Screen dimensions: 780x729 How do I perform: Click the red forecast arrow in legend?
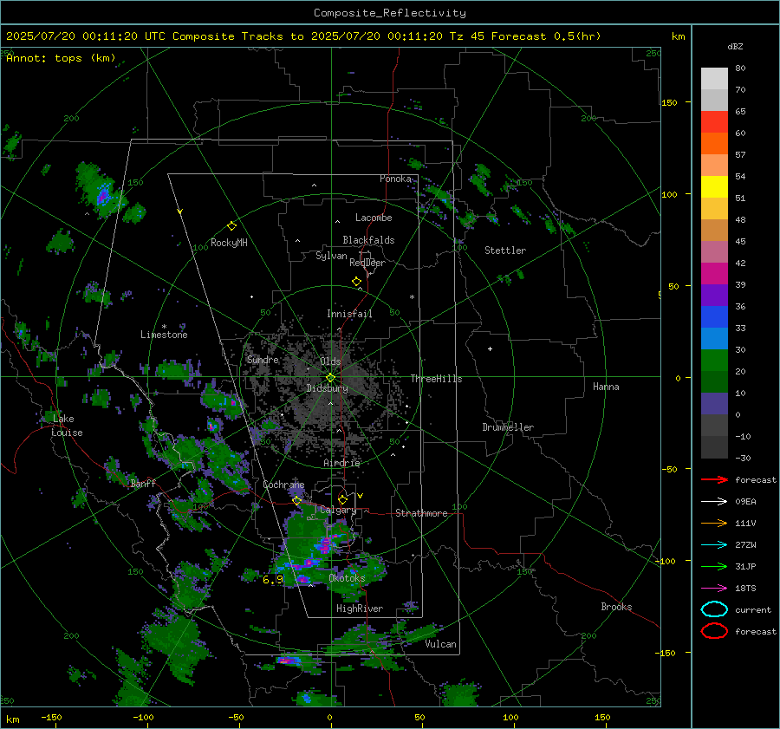point(714,479)
